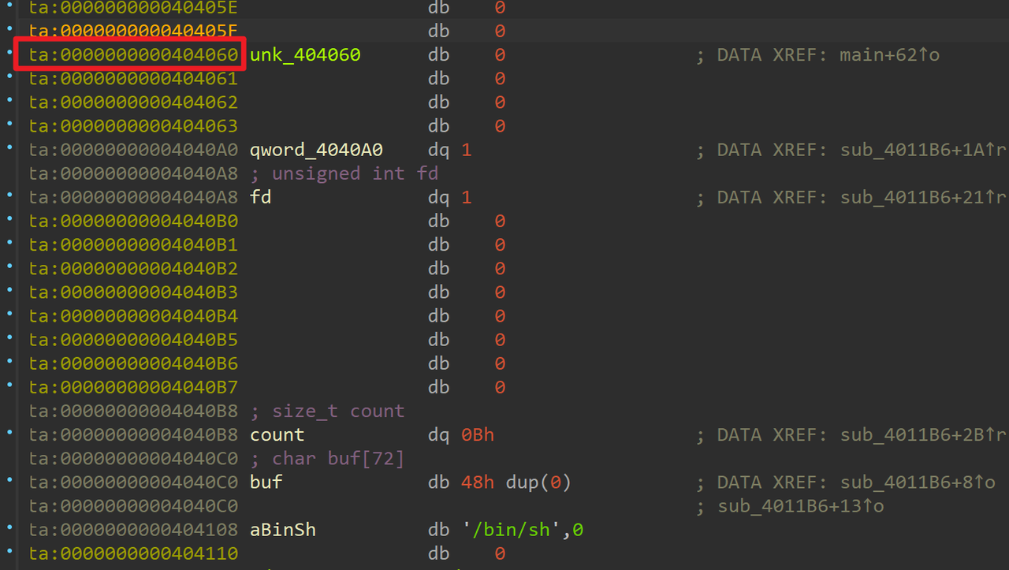Viewport: 1009px width, 570px height.
Task: Select the unk_404060 label
Action: click(x=305, y=55)
